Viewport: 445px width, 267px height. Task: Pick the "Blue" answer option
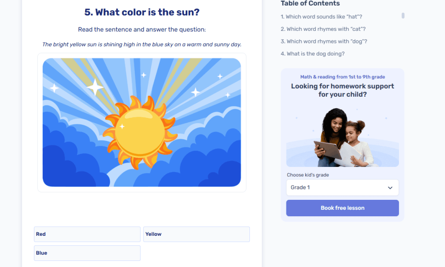coord(87,253)
